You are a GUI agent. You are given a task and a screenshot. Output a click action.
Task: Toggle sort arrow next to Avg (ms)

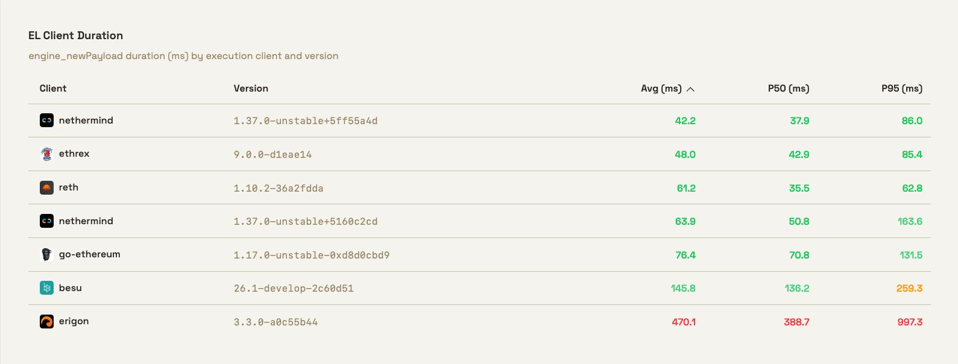691,89
